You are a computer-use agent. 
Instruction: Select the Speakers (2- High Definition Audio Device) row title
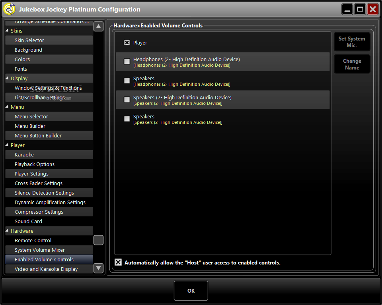pos(182,98)
